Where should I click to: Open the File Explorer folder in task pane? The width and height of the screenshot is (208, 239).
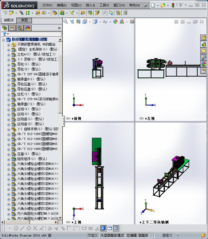tap(204, 51)
